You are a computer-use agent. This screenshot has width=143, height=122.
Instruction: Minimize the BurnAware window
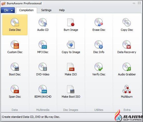point(134,3)
